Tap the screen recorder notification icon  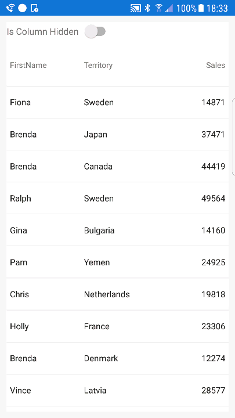[35, 8]
